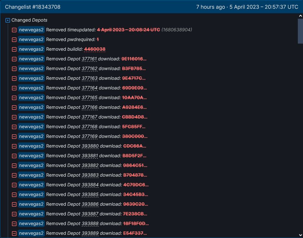Click newvegas2 tag on buildid row
Viewport: 303px width, 238px height.
coord(31,49)
